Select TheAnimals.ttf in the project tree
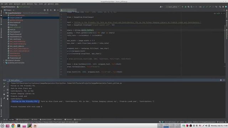This screenshot has width=228, height=128. [x=15, y=58]
